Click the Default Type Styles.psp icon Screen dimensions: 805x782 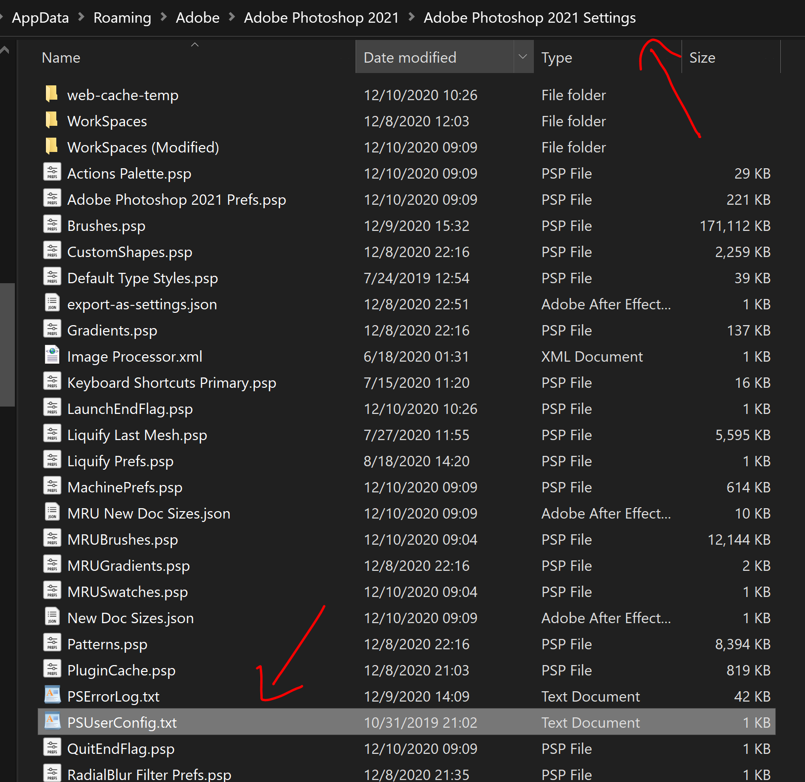coord(52,276)
